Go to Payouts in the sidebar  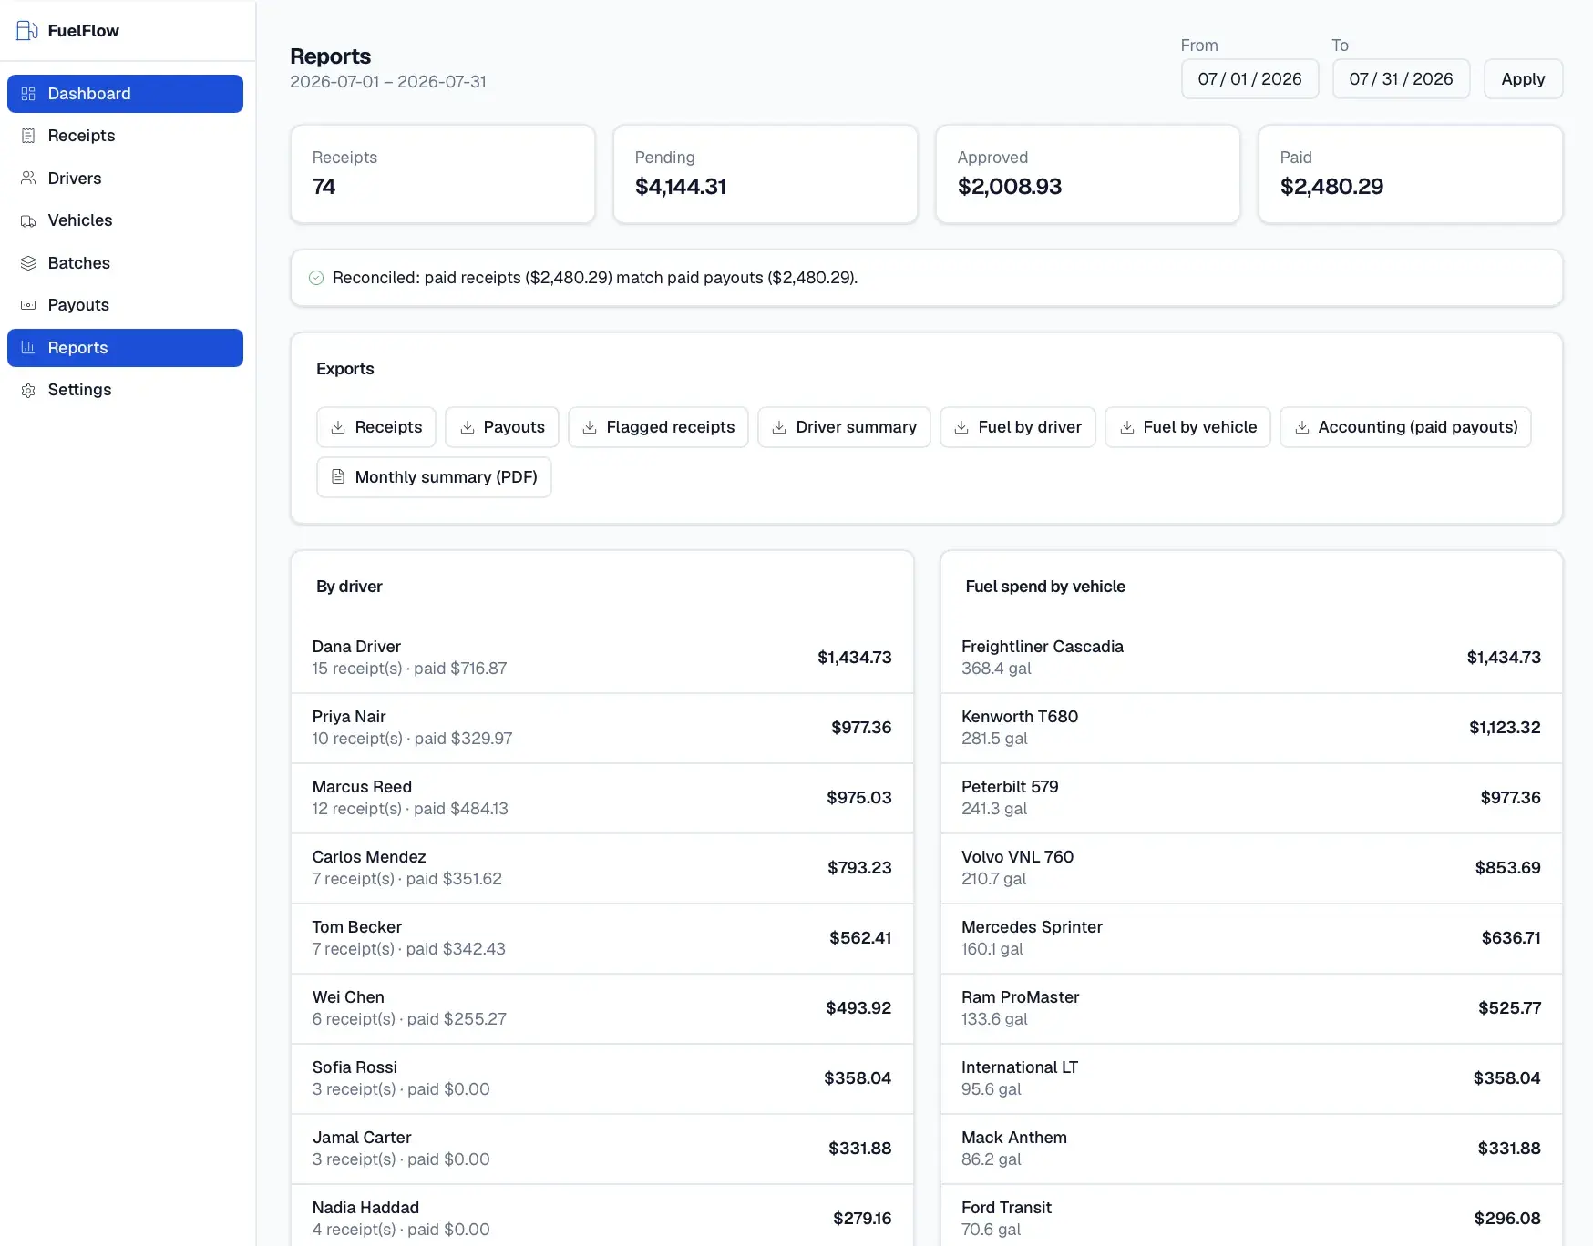125,305
